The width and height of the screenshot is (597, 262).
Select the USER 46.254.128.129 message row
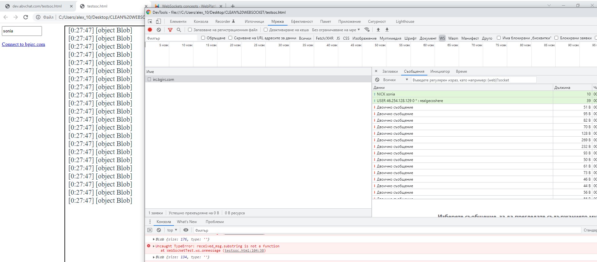pos(484,100)
